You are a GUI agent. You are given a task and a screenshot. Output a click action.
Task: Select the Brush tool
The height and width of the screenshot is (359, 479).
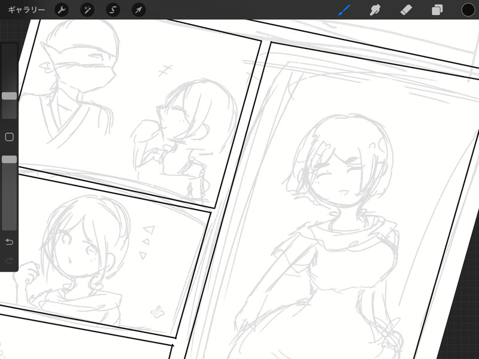point(345,10)
